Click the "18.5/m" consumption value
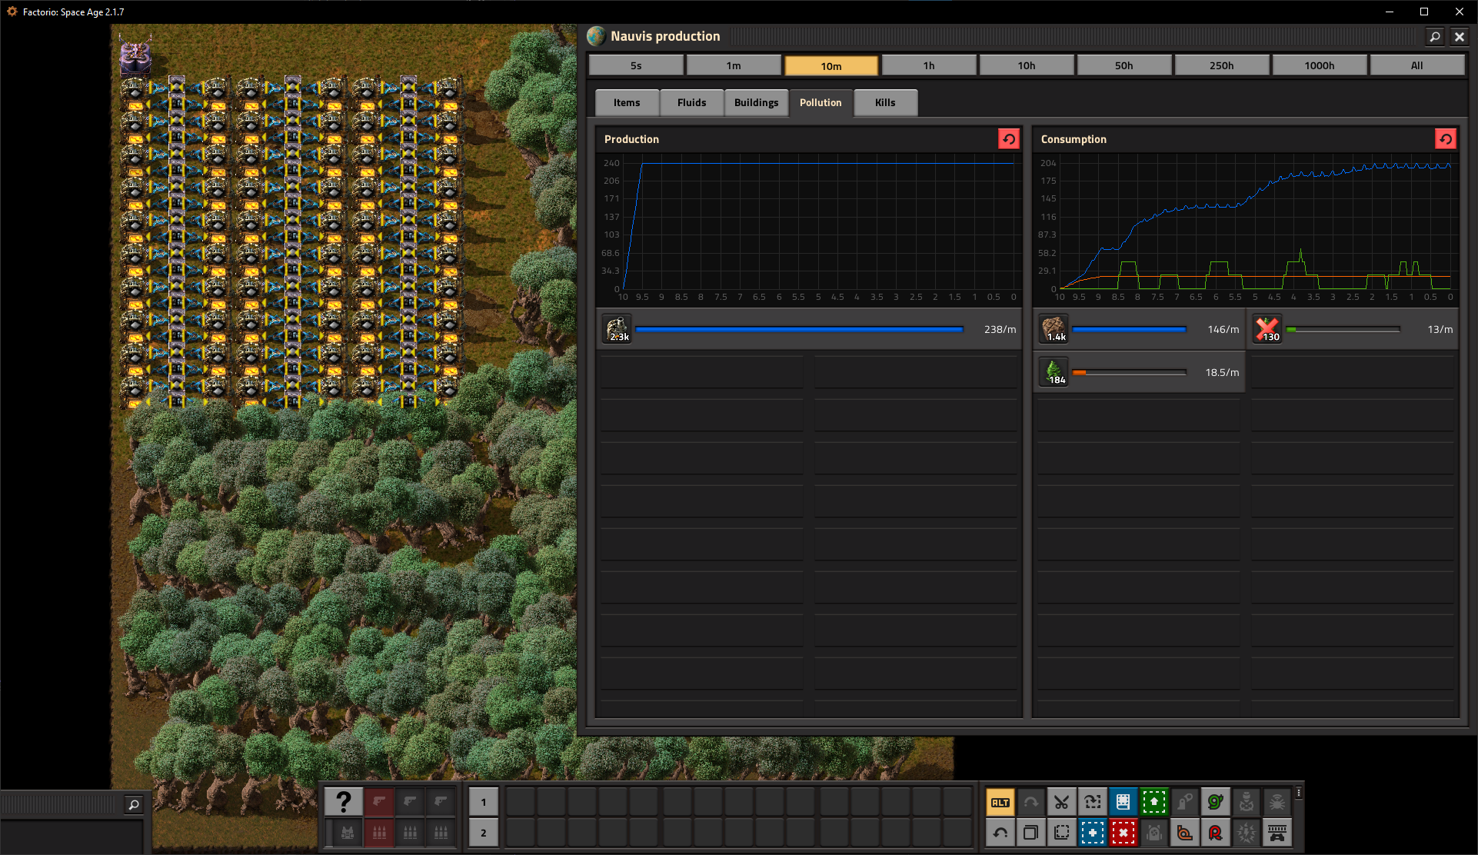Viewport: 1478px width, 855px height. [1222, 372]
